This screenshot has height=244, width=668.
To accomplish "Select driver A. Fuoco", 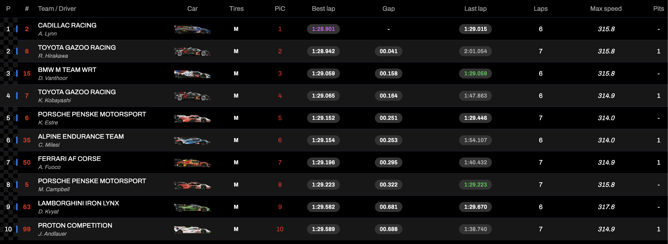I will coord(49,167).
